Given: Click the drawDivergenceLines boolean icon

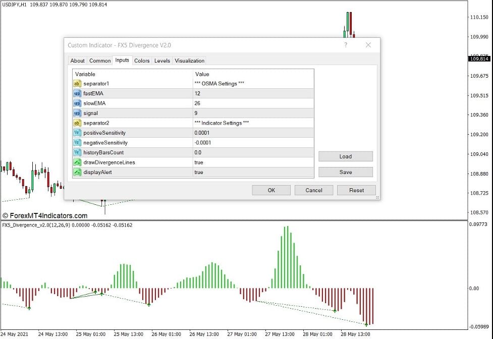Looking at the screenshot, I should 77,162.
